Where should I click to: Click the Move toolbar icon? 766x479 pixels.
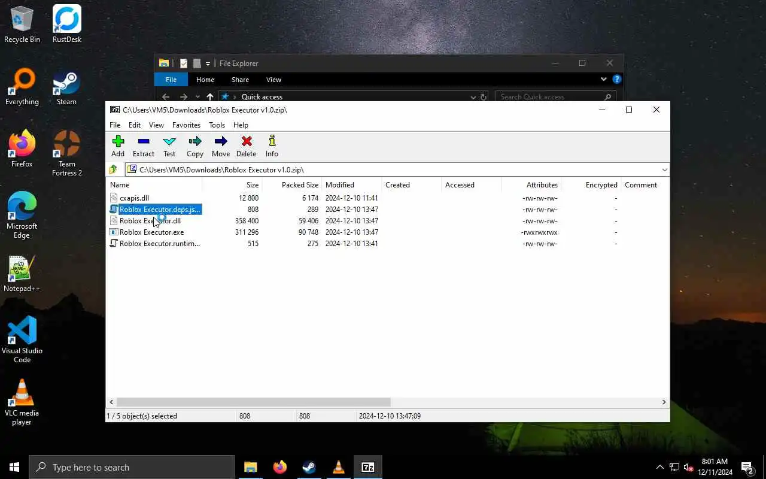[x=221, y=146]
